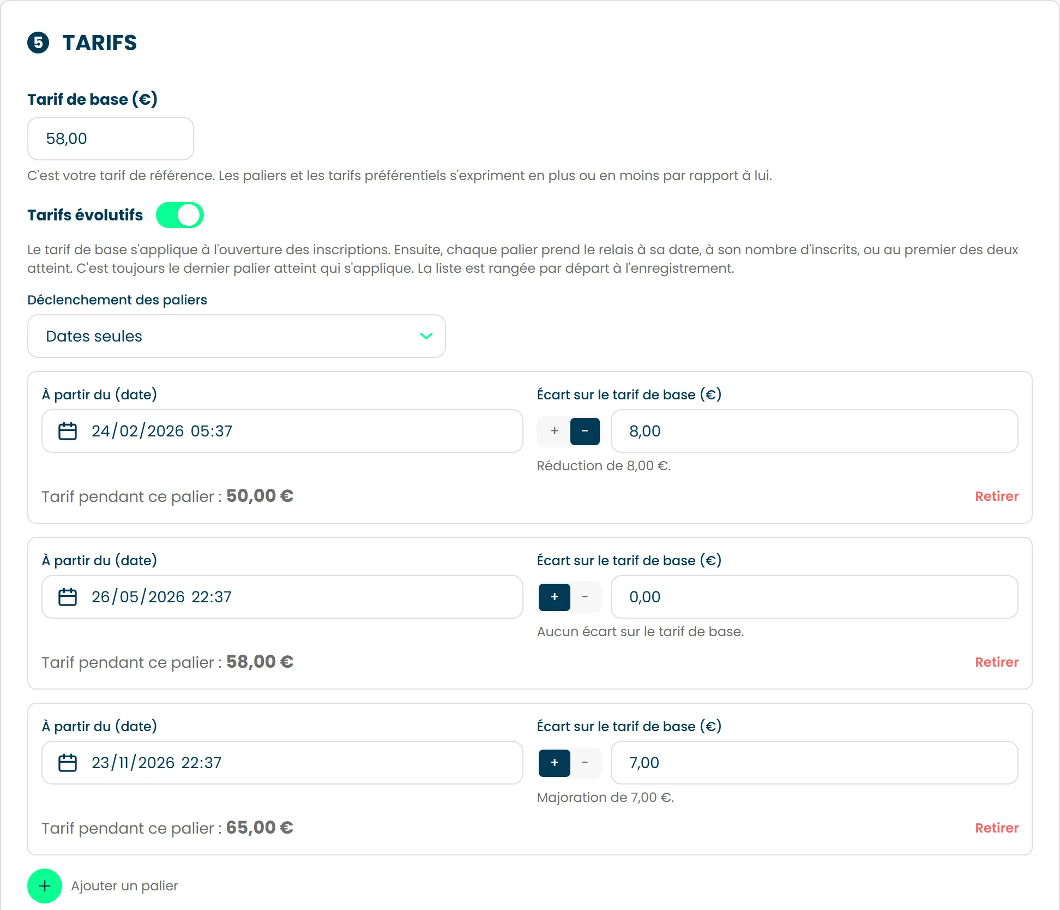1060x910 pixels.
Task: Click the text Aucun écart sur le tarif de base.
Action: tap(640, 632)
